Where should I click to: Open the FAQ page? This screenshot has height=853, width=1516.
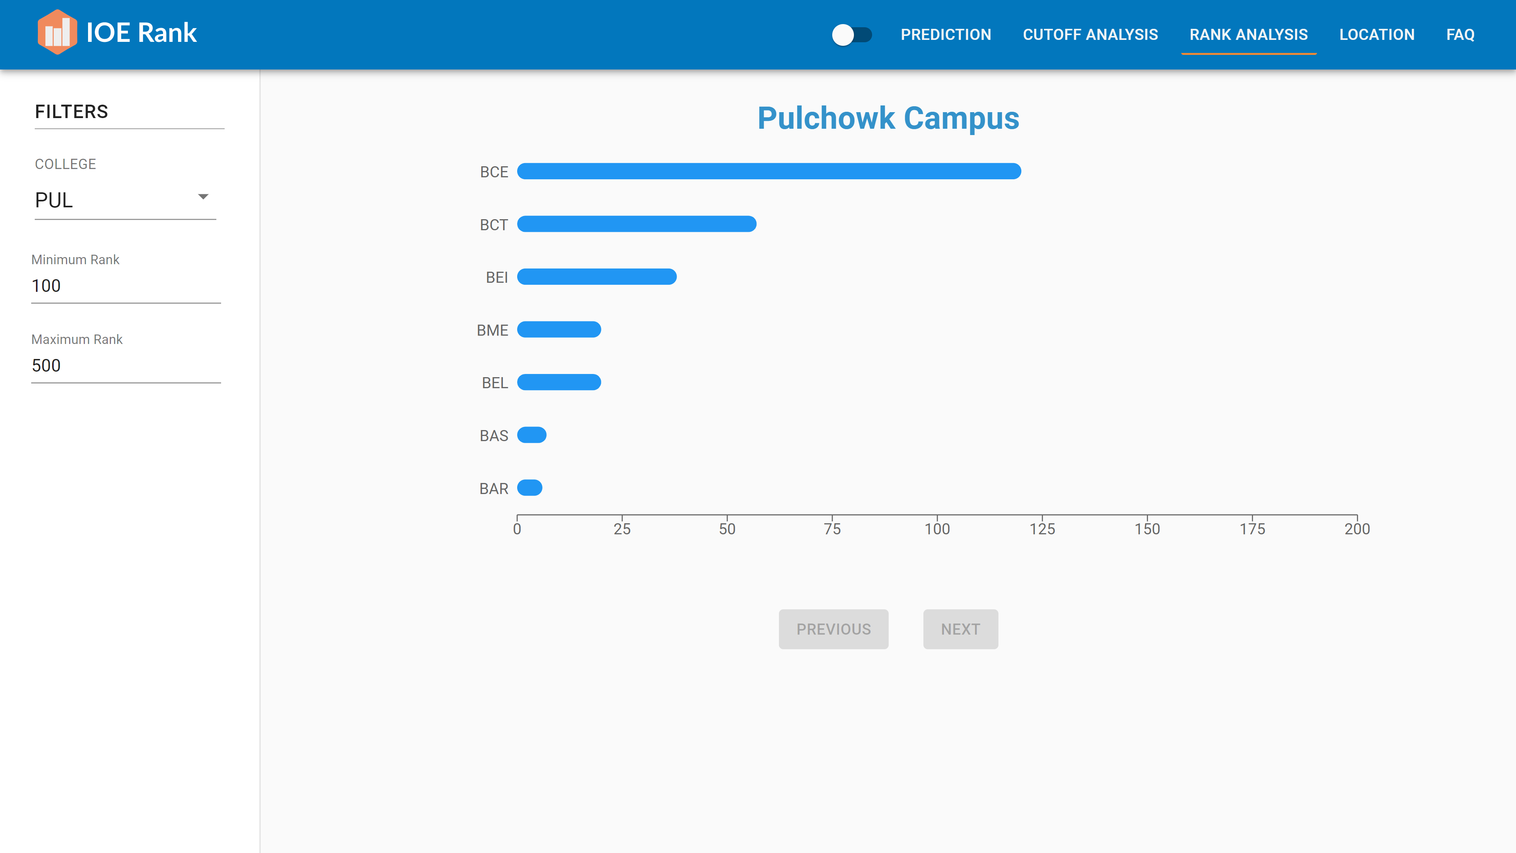point(1460,35)
